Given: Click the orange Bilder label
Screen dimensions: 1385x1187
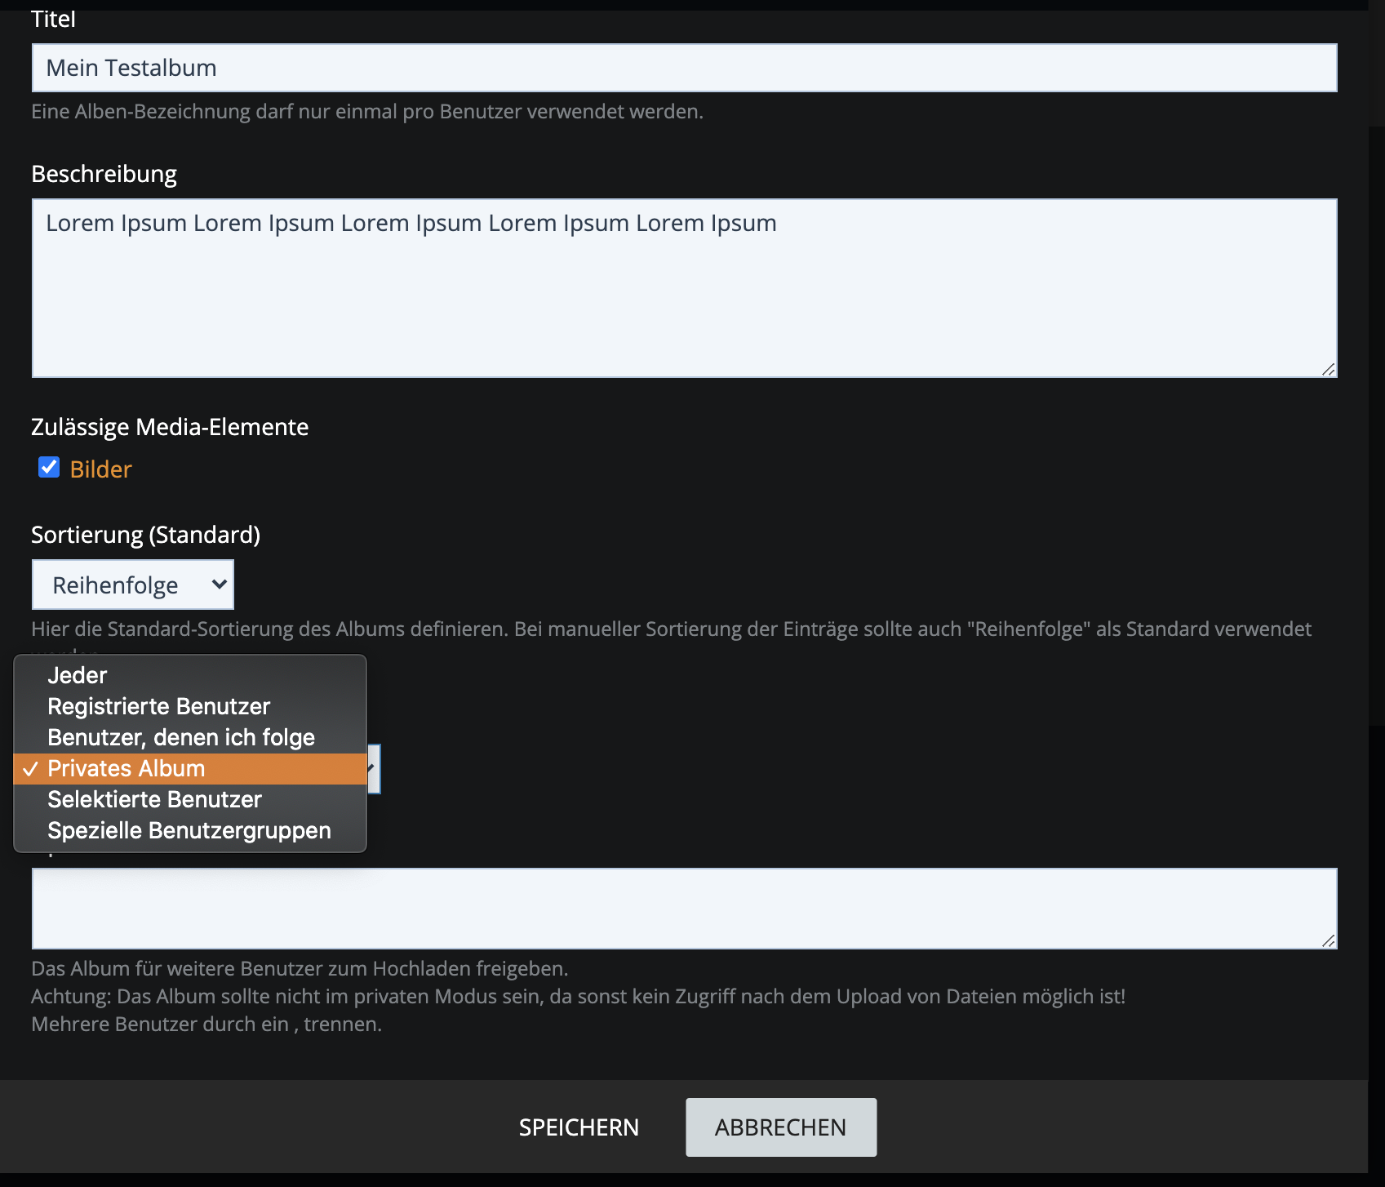Looking at the screenshot, I should [100, 469].
